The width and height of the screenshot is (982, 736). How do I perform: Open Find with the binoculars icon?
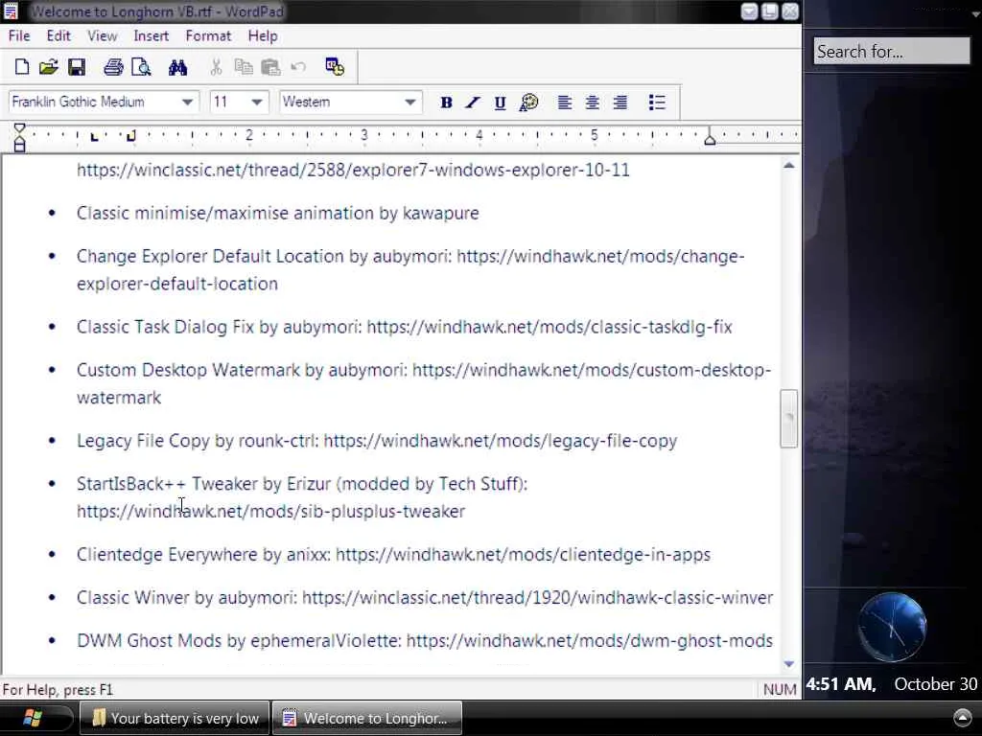point(177,67)
